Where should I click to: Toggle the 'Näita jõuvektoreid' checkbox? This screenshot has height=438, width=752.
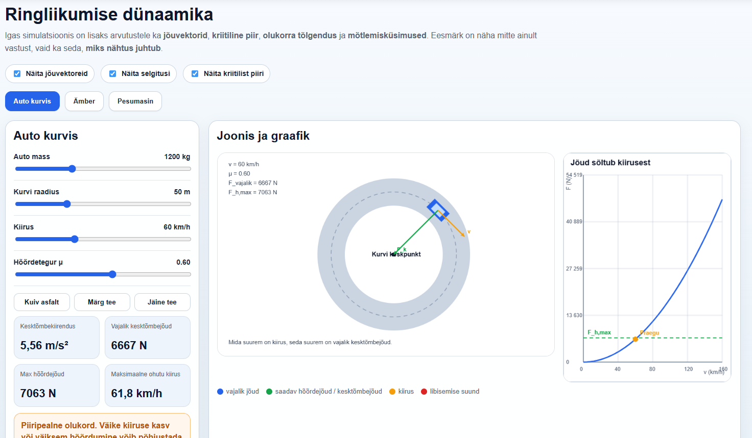(x=17, y=73)
